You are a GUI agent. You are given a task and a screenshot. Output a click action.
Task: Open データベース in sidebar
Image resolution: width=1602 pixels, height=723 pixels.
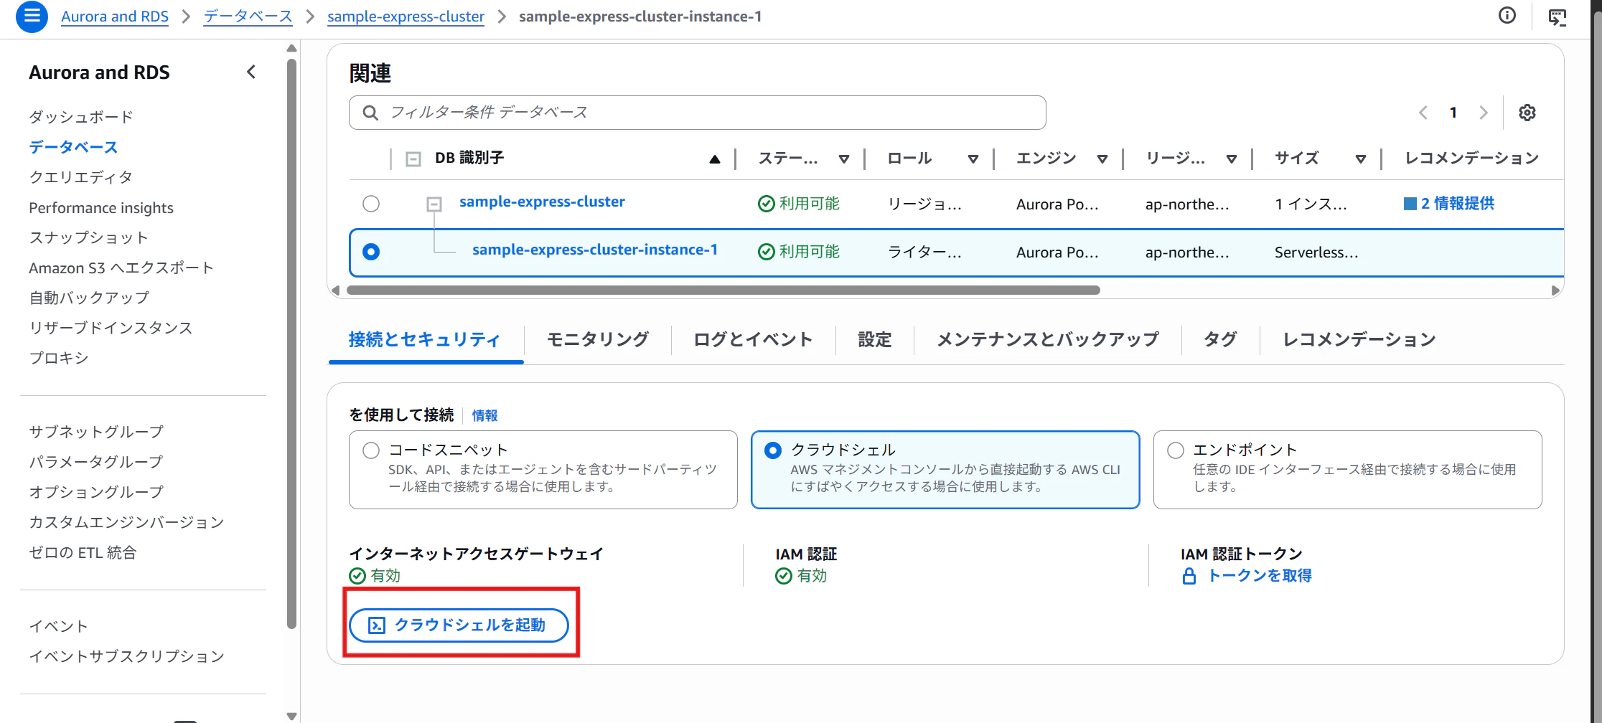point(73,147)
